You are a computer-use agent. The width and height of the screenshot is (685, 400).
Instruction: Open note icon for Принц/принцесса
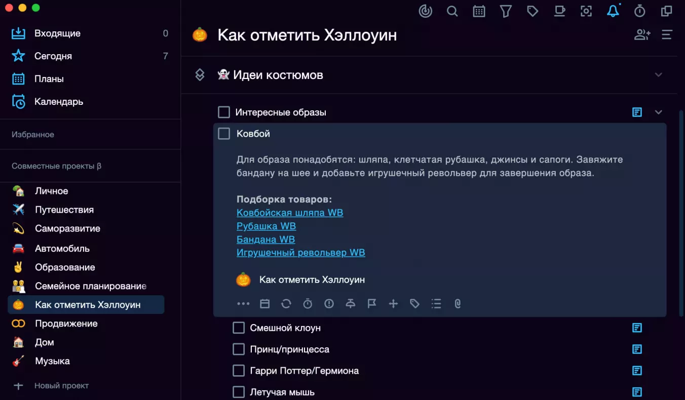click(637, 349)
